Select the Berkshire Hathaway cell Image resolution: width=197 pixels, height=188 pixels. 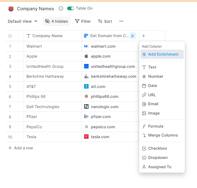[52, 76]
